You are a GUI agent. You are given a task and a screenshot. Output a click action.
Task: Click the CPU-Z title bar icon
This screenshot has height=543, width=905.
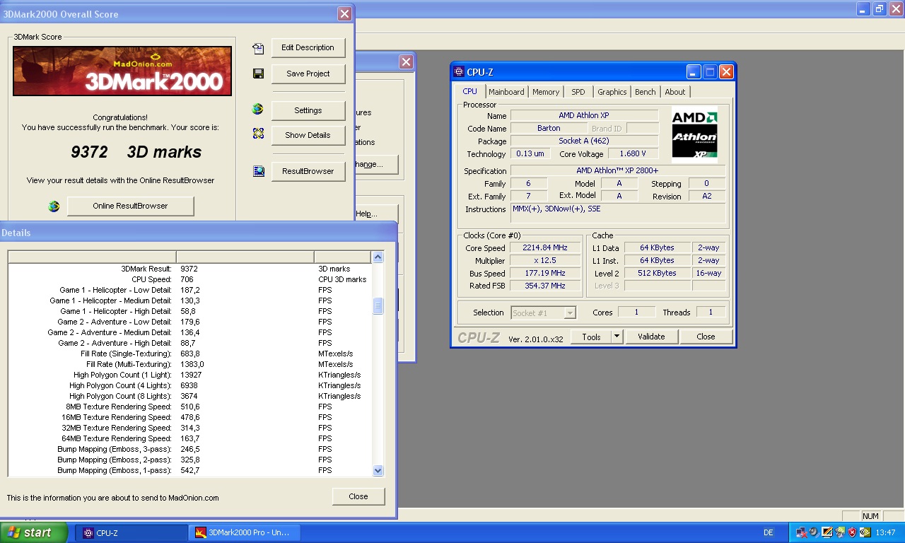pyautogui.click(x=459, y=71)
